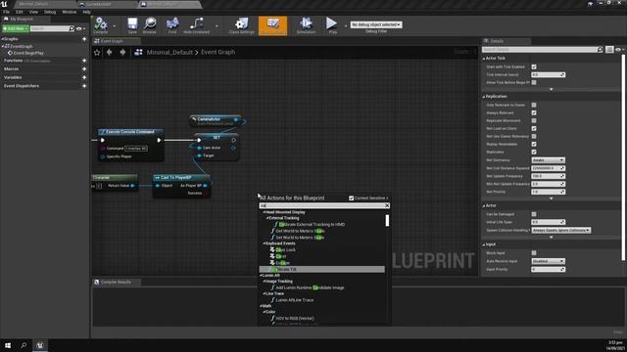The image size is (627, 352).
Task: Click the Search Details input field
Action: [x=540, y=50]
